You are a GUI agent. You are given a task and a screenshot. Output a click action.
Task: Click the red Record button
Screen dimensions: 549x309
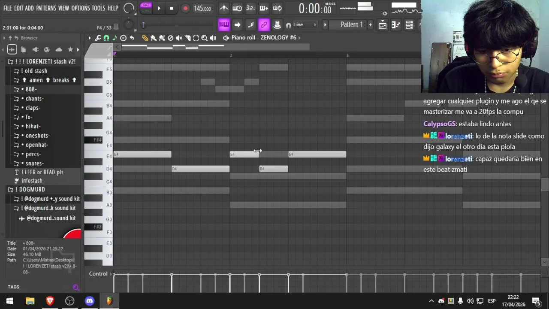[185, 8]
